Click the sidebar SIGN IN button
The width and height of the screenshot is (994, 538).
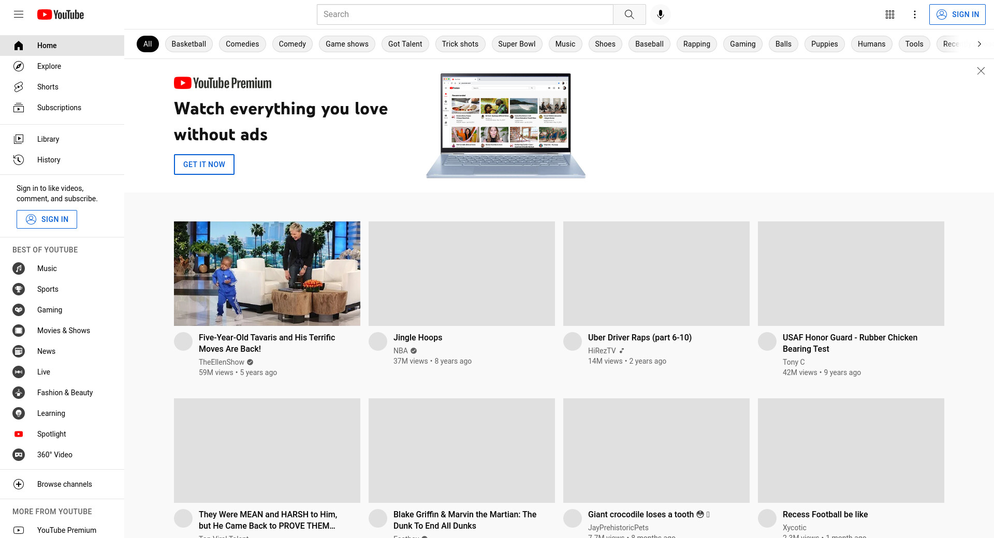(x=47, y=219)
